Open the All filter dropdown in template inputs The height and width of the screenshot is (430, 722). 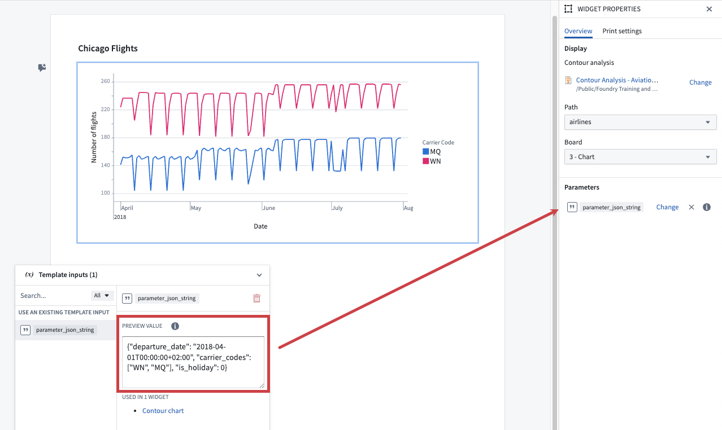pos(102,296)
